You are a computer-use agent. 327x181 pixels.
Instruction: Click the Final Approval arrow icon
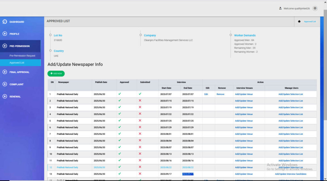click(x=5, y=72)
